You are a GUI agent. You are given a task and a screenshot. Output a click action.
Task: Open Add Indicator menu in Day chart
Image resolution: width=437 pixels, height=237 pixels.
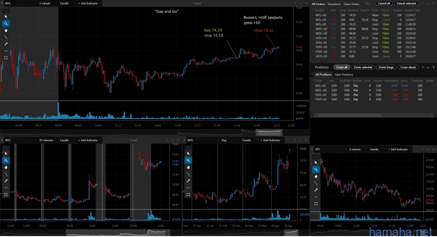[x=271, y=140]
